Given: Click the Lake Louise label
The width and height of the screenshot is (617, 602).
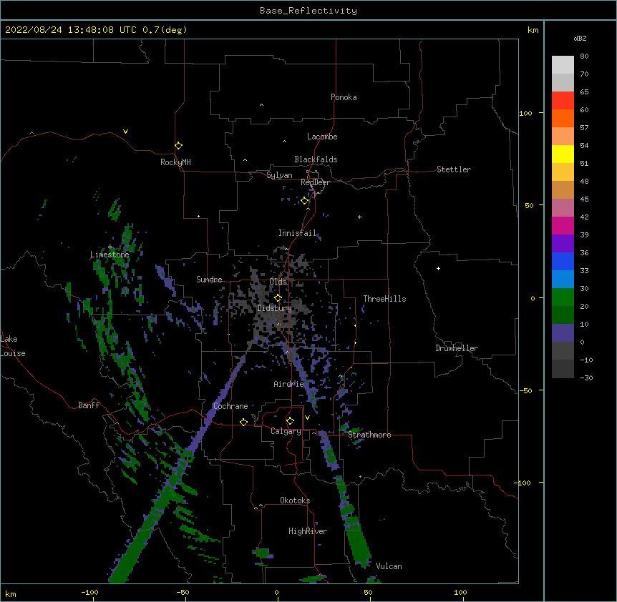Looking at the screenshot, I should tap(13, 346).
